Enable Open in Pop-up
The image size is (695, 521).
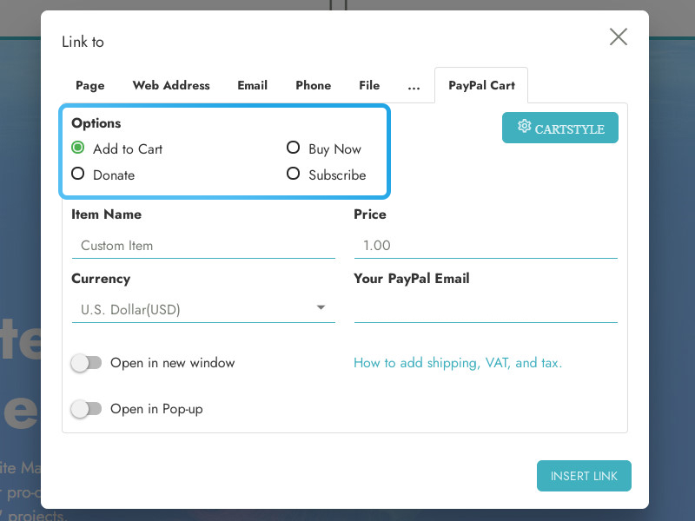coord(86,408)
